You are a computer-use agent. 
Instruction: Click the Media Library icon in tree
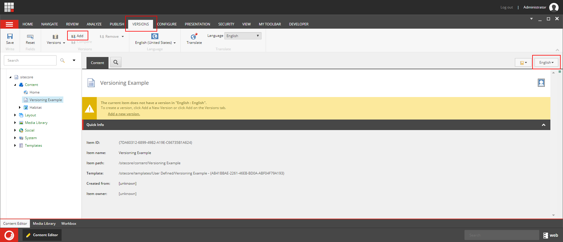21,123
